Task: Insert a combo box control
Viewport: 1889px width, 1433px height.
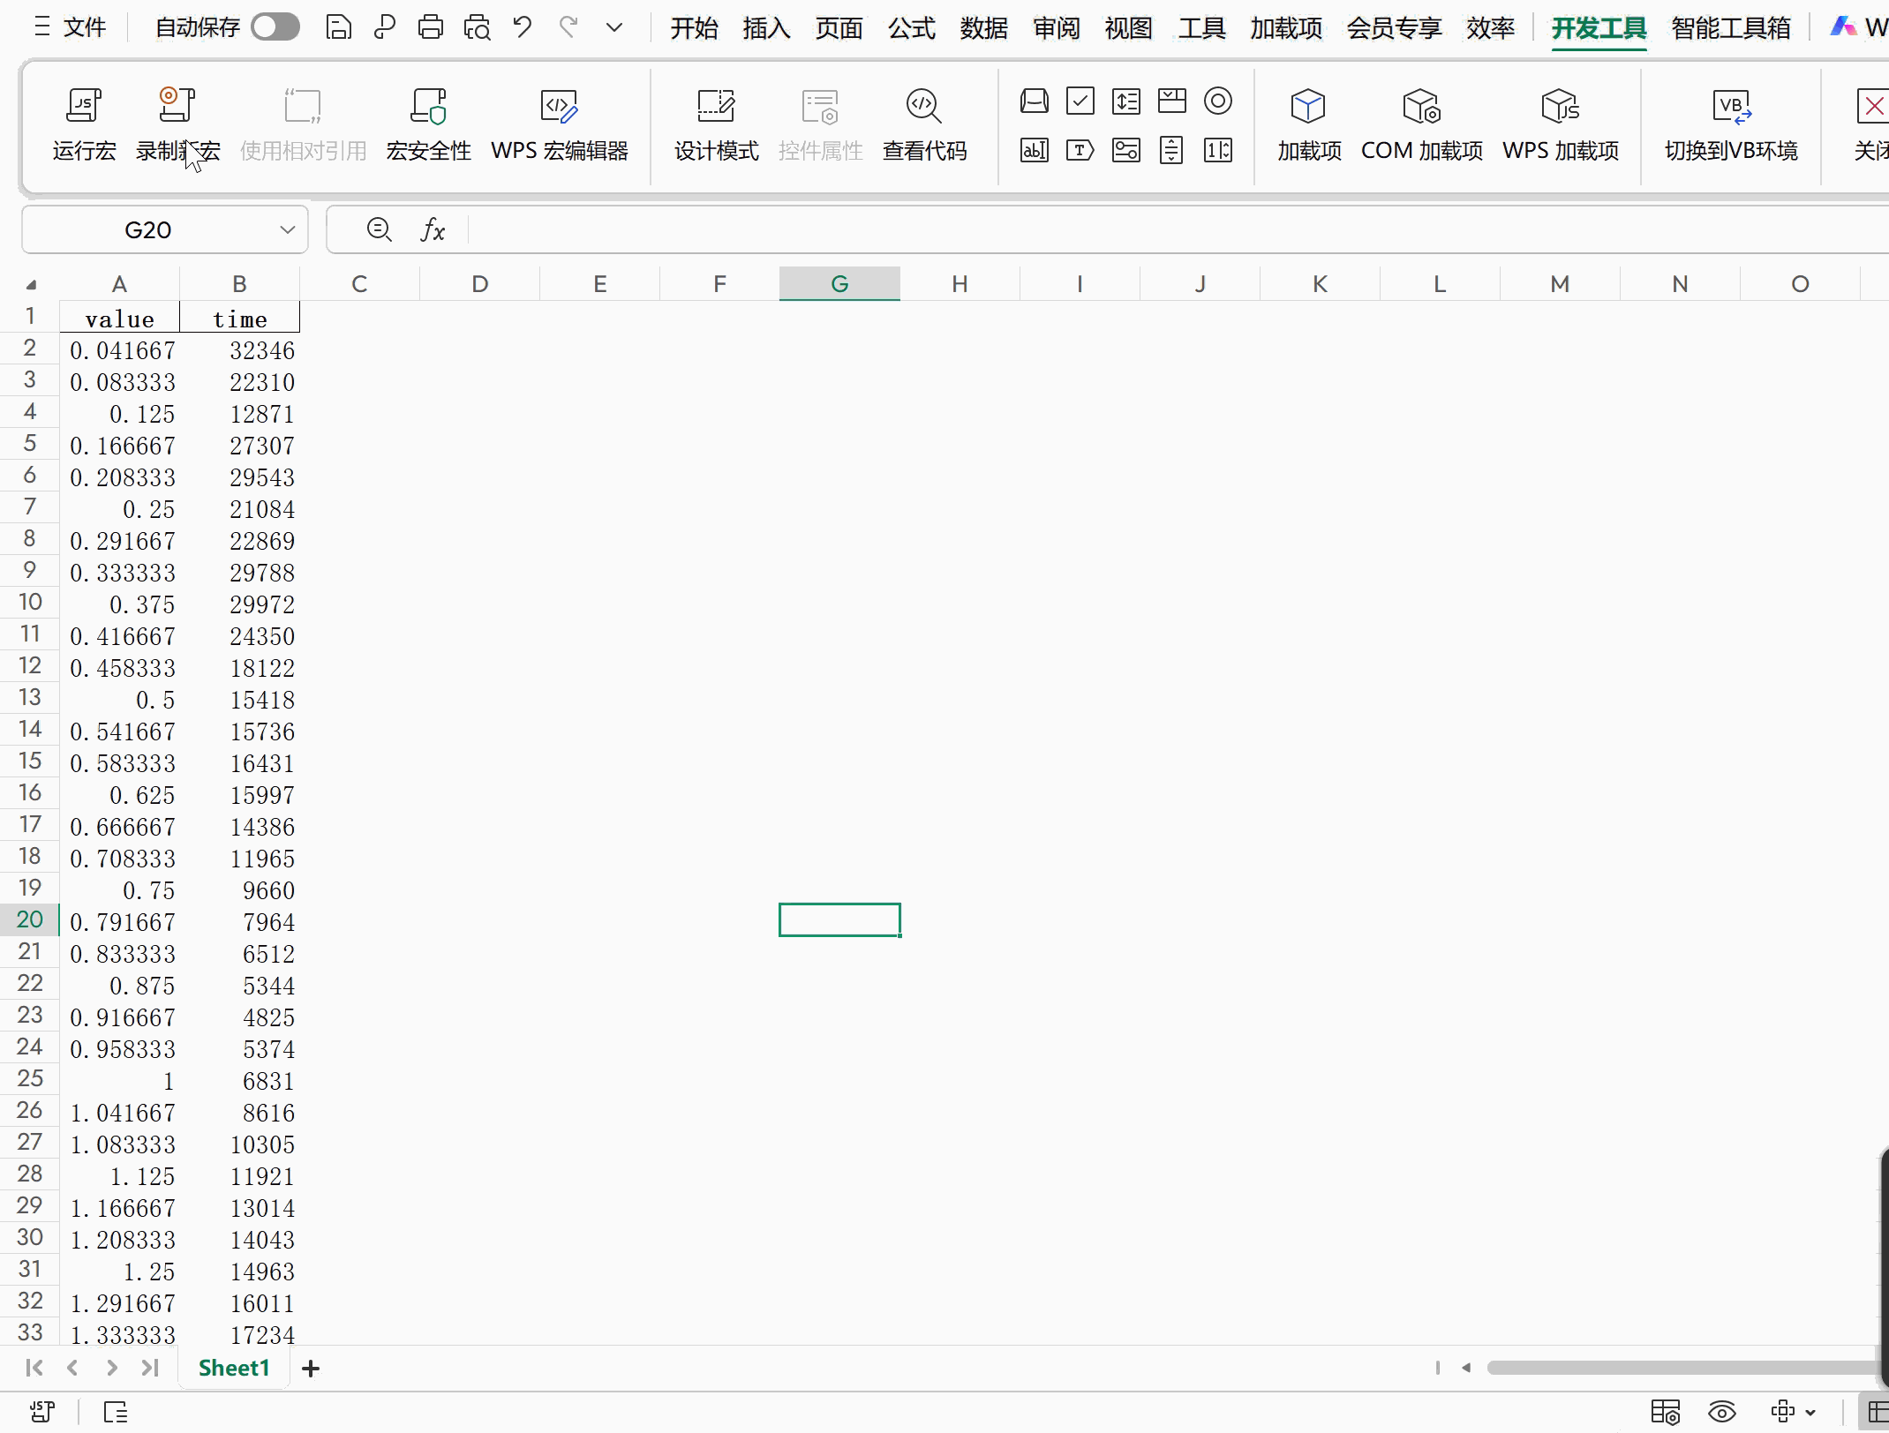Action: point(1172,101)
